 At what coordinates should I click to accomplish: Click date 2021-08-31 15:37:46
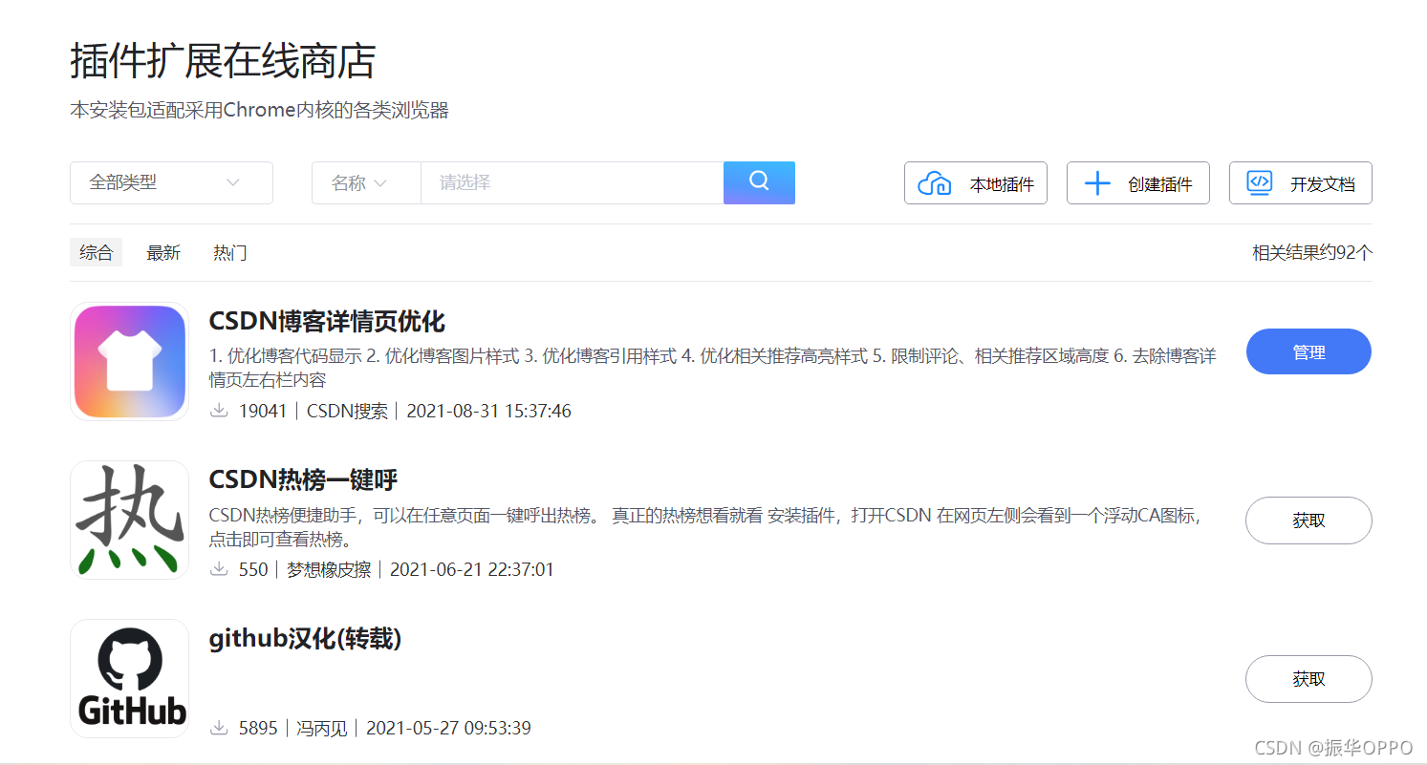(x=489, y=411)
